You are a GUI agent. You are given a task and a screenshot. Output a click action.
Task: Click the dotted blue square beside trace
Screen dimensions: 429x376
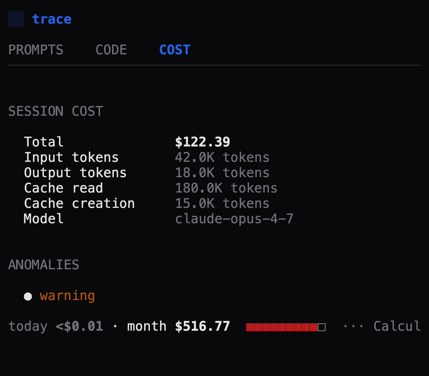pyautogui.click(x=17, y=19)
